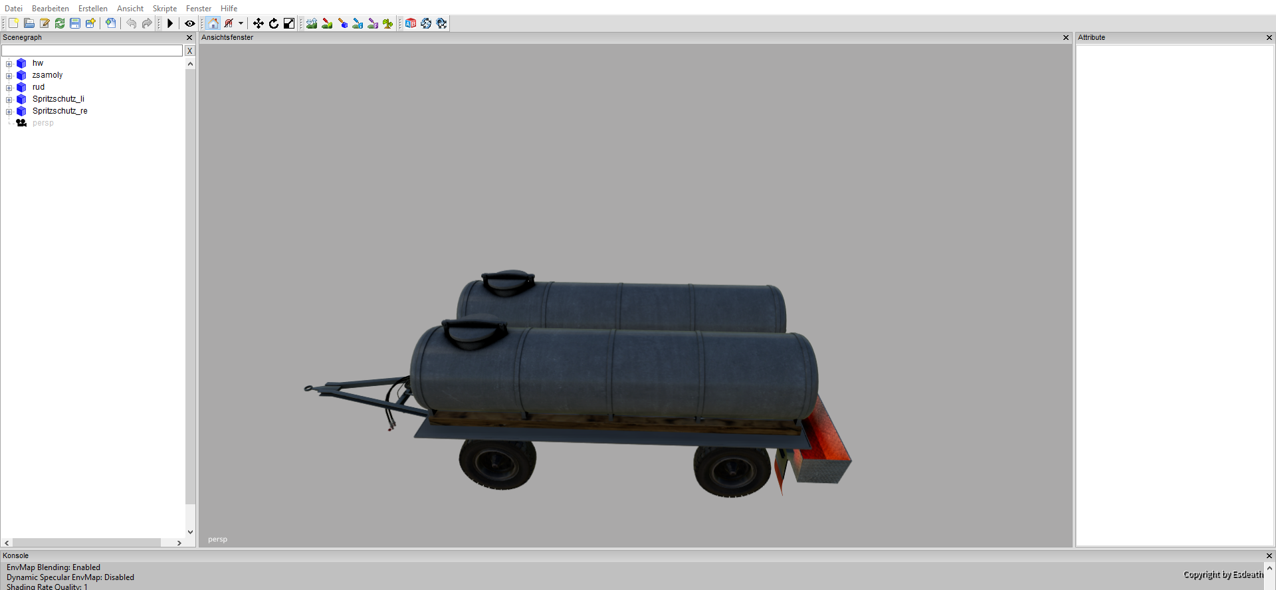This screenshot has width=1276, height=590.
Task: Open the Datei menu
Action: [13, 9]
